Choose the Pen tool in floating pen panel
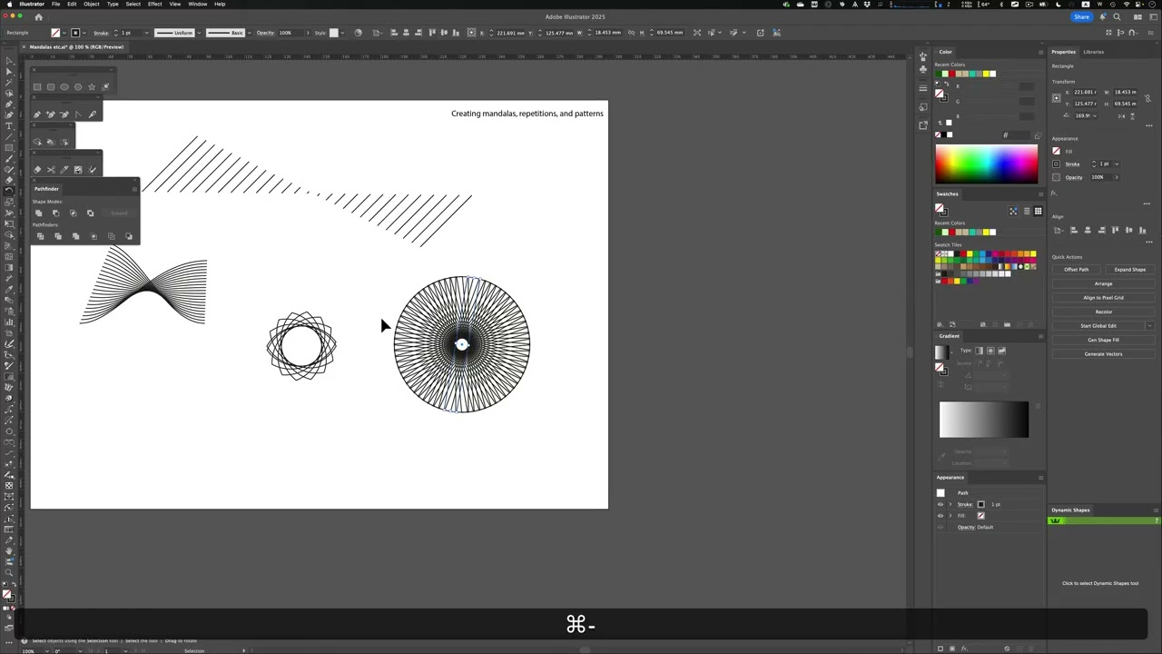This screenshot has height=654, width=1162. (x=37, y=114)
